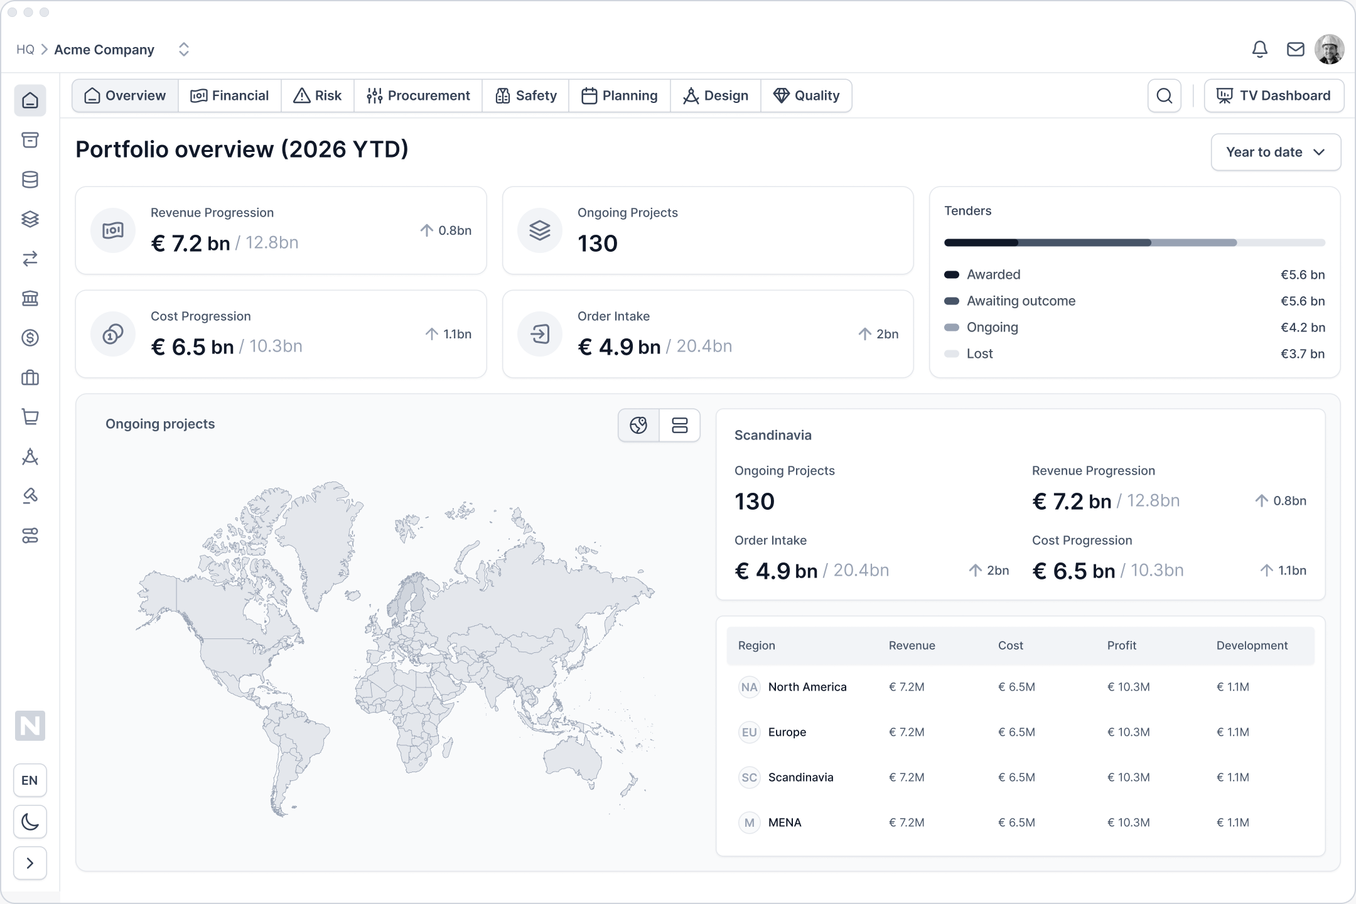Click the EU region badge
This screenshot has width=1356, height=904.
click(750, 732)
